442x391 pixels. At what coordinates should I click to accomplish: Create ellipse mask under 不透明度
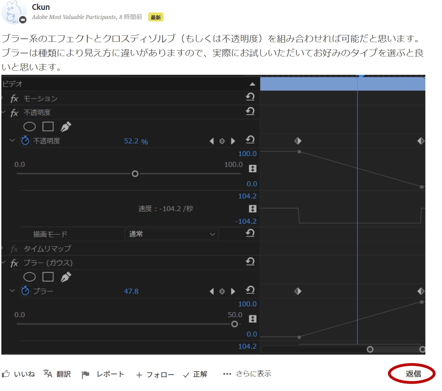pos(30,127)
